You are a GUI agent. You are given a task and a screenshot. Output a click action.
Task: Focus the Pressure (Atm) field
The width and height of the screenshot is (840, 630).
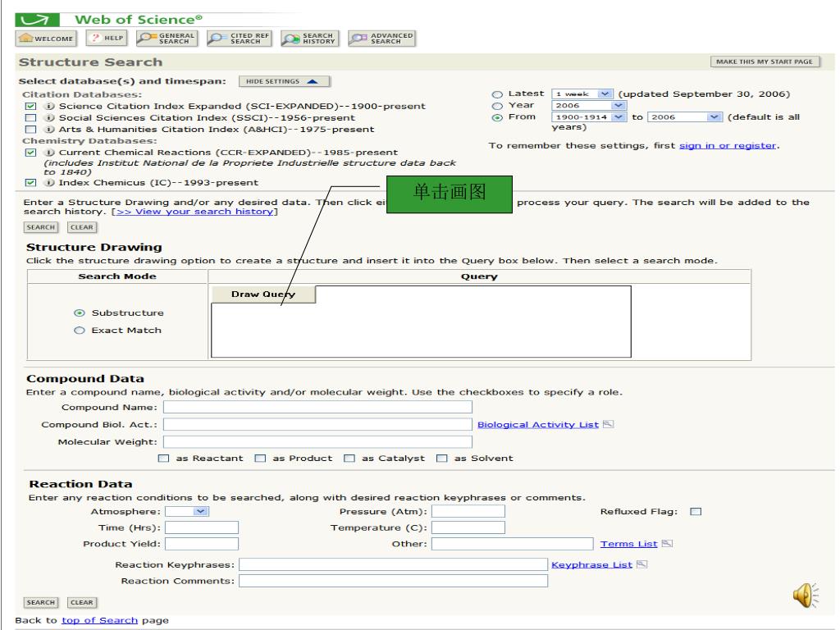pyautogui.click(x=468, y=512)
